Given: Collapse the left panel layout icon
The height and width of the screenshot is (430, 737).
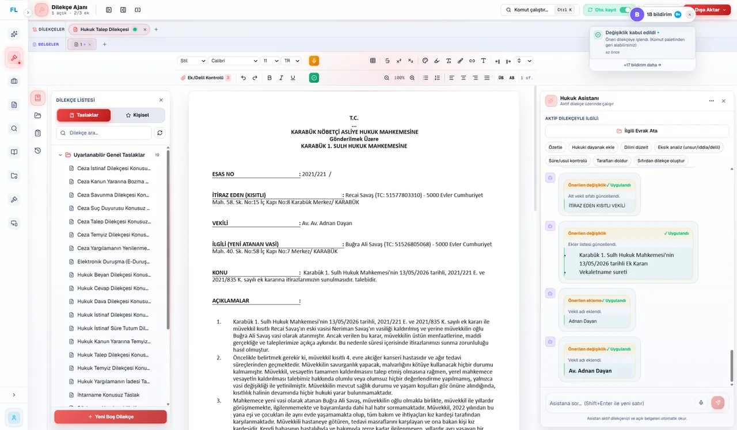Looking at the screenshot, I should (109, 10).
